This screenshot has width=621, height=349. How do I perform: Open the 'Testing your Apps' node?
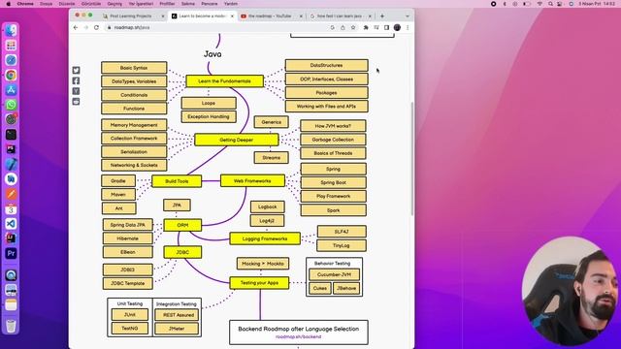(x=259, y=283)
